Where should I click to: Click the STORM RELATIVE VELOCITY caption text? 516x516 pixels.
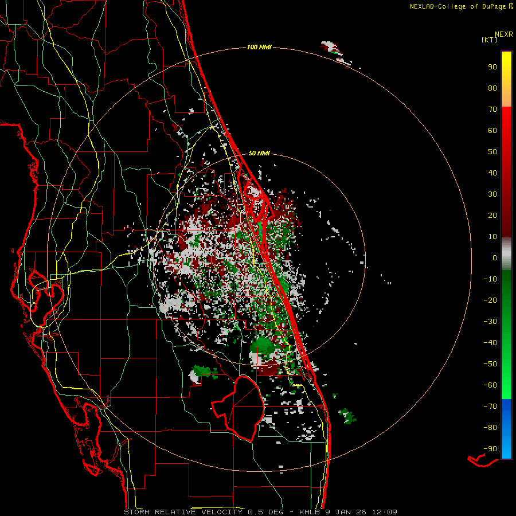183,512
